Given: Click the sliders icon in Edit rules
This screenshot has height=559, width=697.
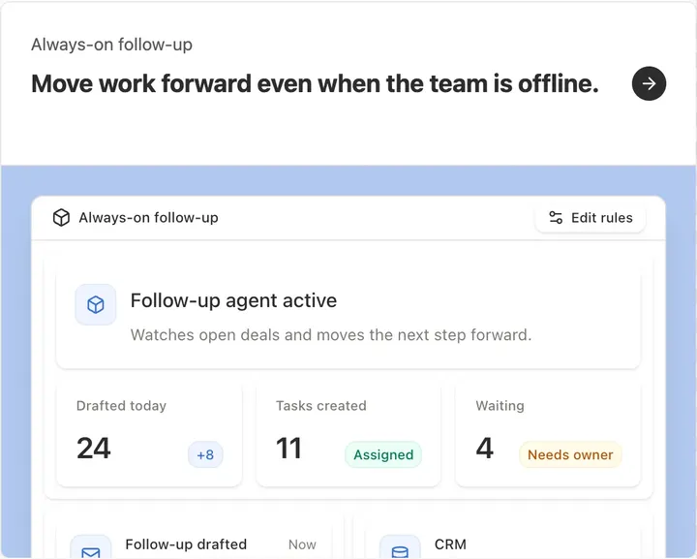Looking at the screenshot, I should [x=556, y=217].
